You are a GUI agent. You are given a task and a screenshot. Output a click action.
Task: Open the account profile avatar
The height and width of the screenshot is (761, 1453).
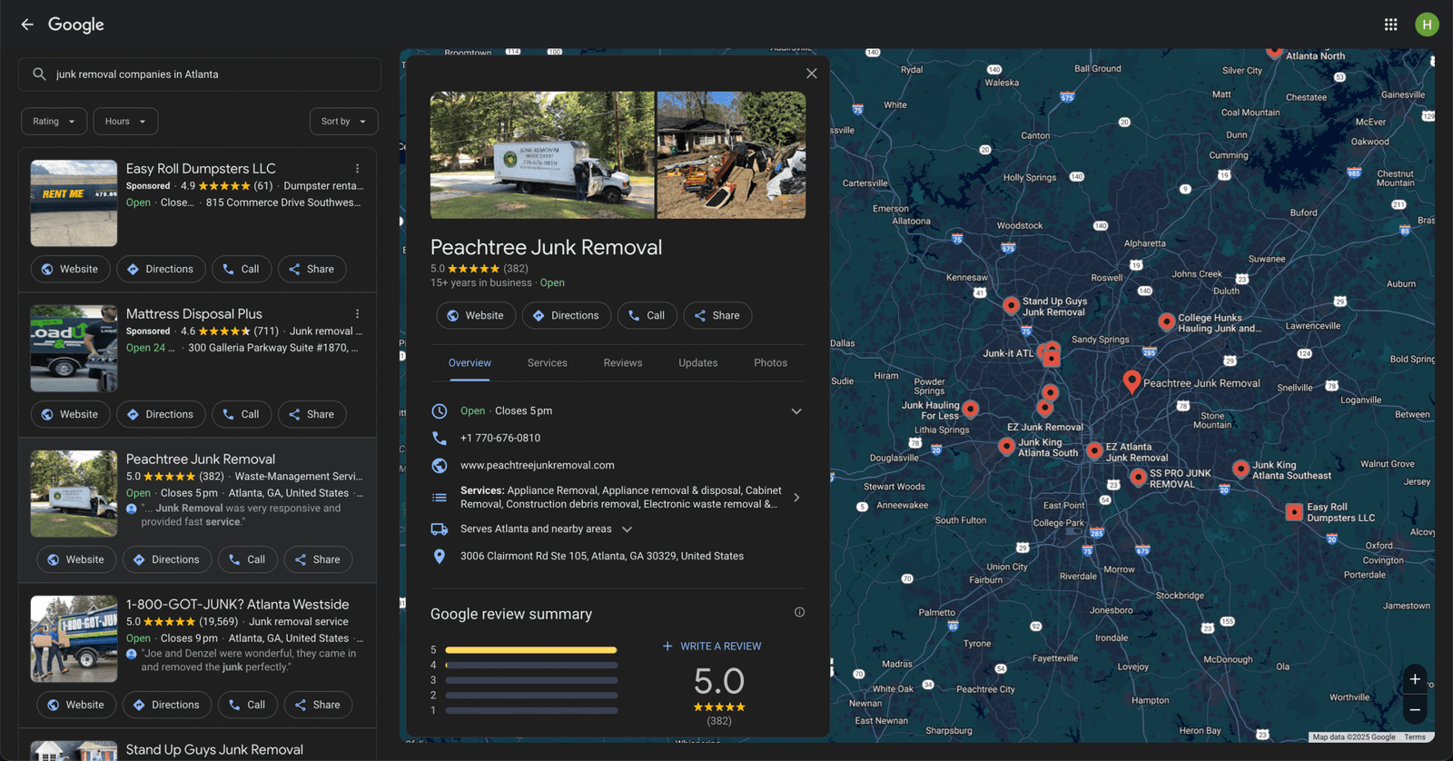[x=1427, y=25]
